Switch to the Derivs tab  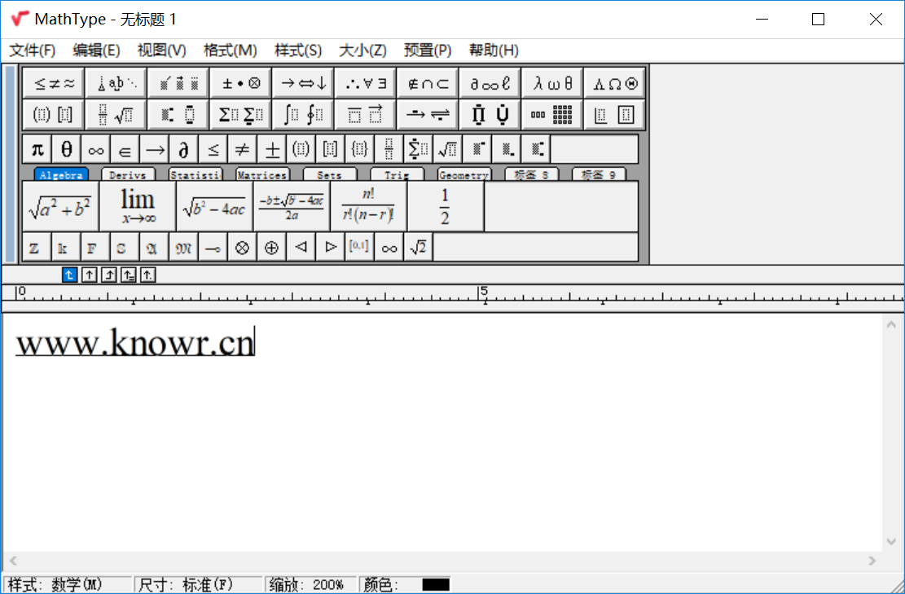coord(128,174)
